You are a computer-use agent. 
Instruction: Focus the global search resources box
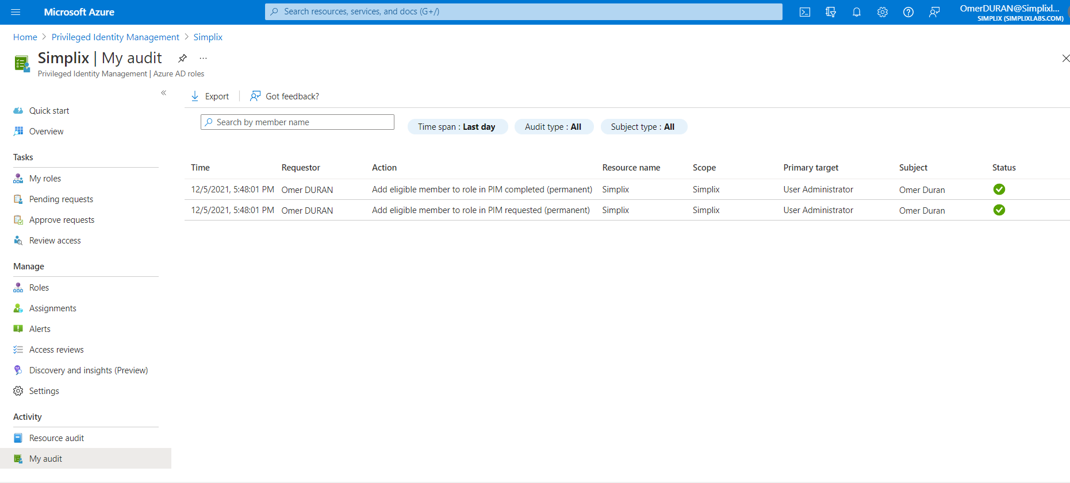click(x=524, y=11)
